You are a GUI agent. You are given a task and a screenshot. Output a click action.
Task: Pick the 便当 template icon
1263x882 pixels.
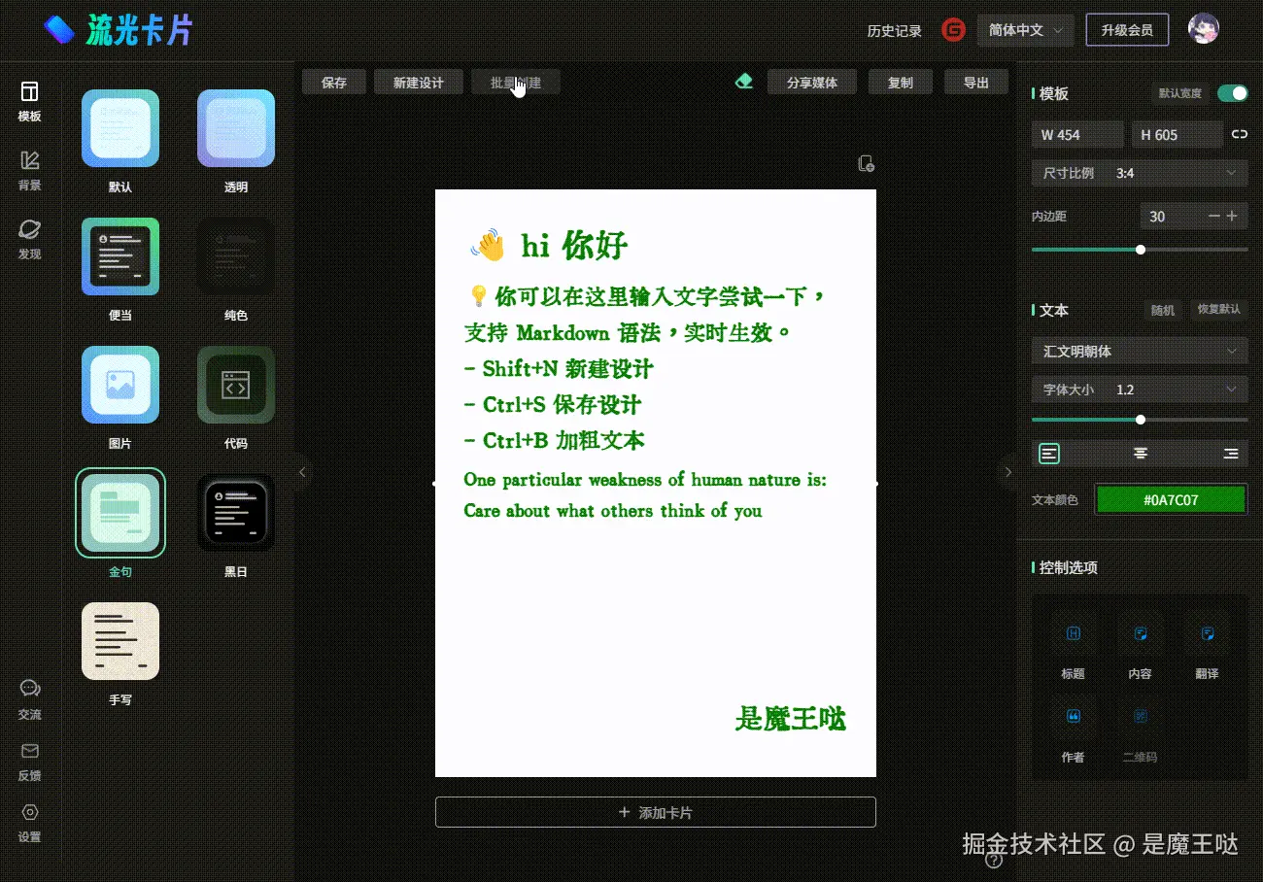(120, 256)
